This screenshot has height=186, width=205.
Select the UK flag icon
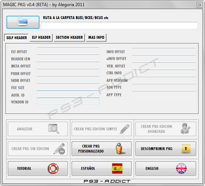(181, 168)
